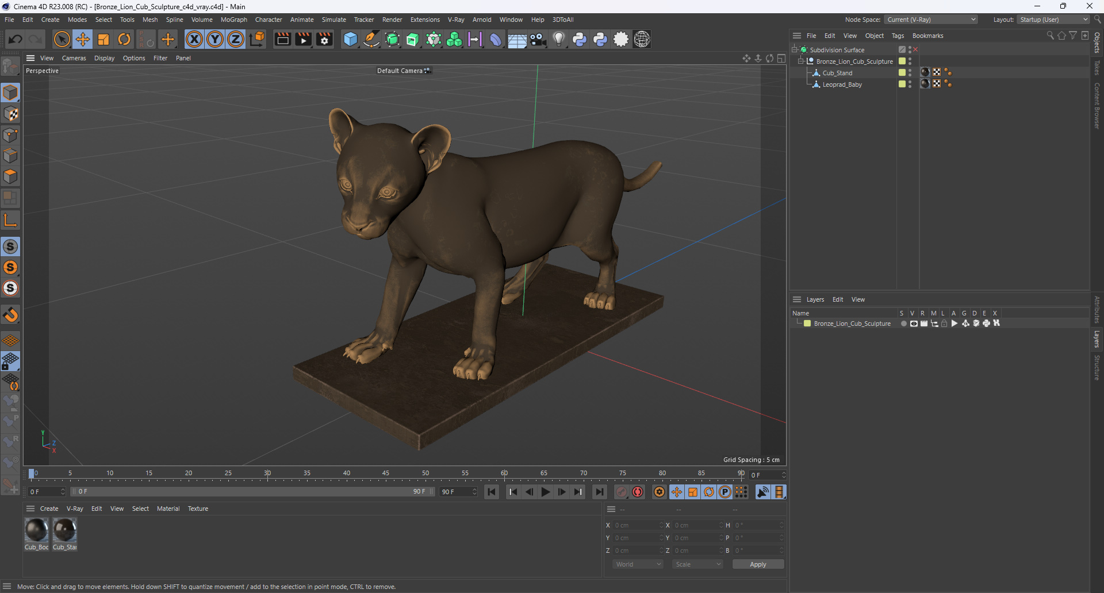The height and width of the screenshot is (593, 1104).
Task: Play the animation forward
Action: (x=545, y=492)
